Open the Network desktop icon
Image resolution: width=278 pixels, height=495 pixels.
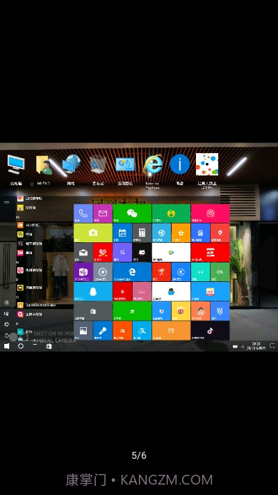pos(71,169)
